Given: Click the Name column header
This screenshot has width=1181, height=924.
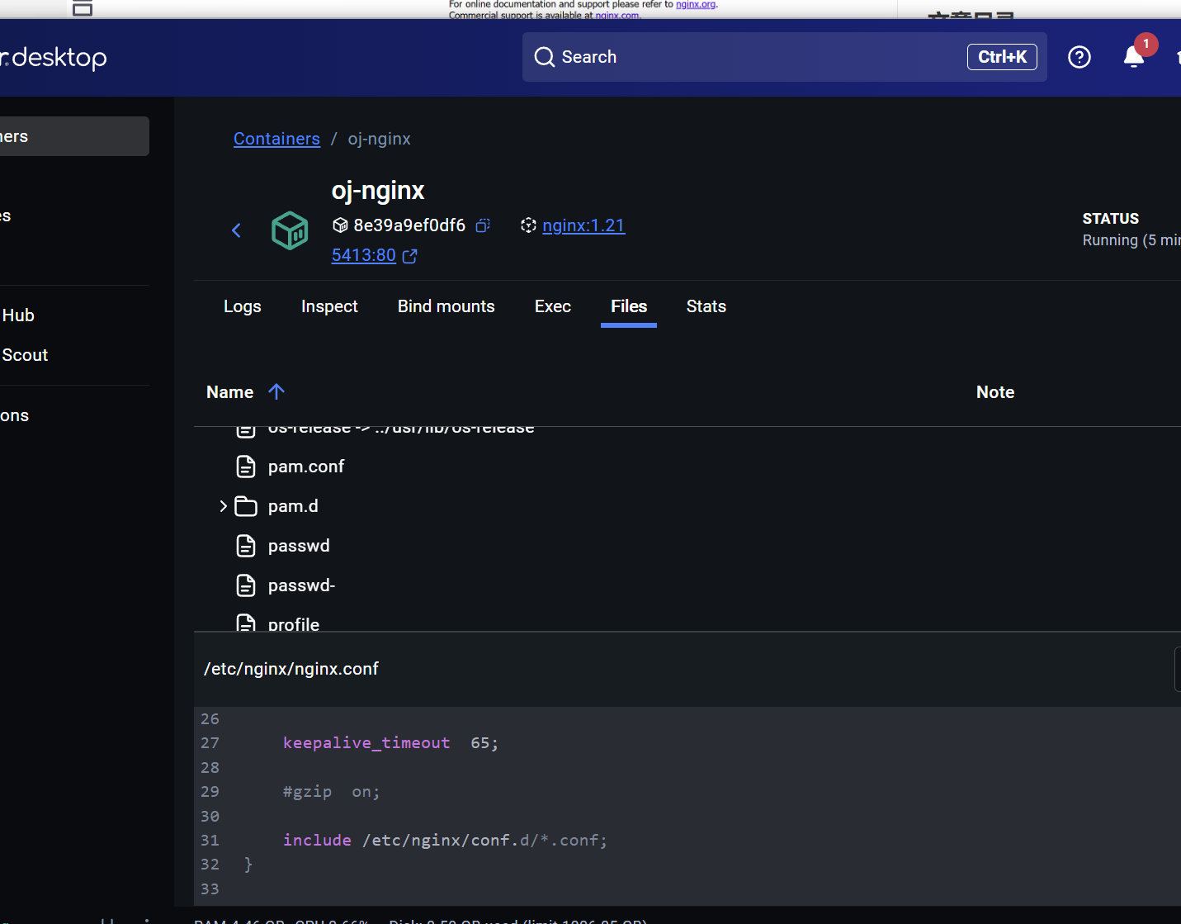Looking at the screenshot, I should [229, 392].
